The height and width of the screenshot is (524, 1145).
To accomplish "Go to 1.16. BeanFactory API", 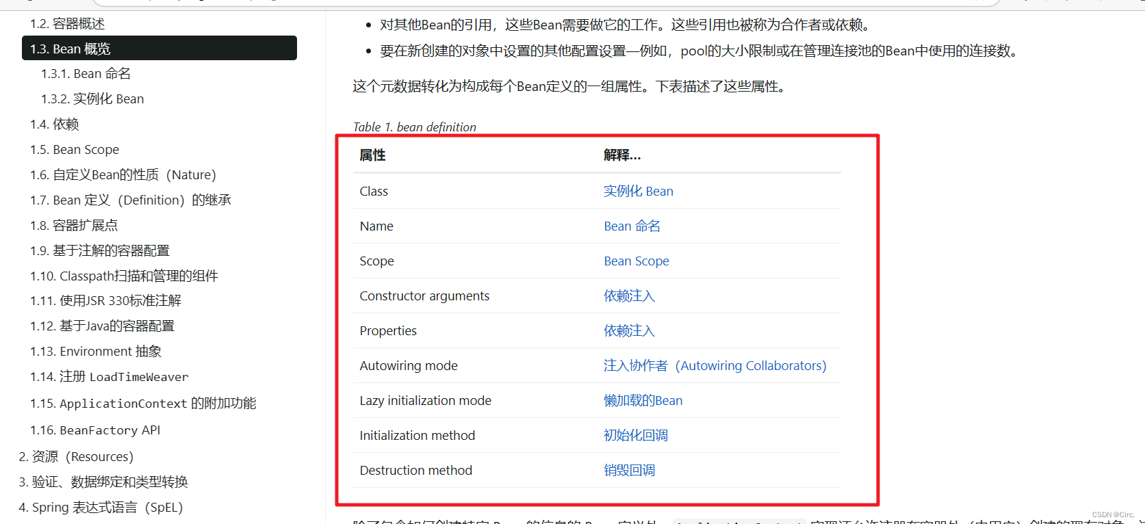I will pyautogui.click(x=95, y=430).
